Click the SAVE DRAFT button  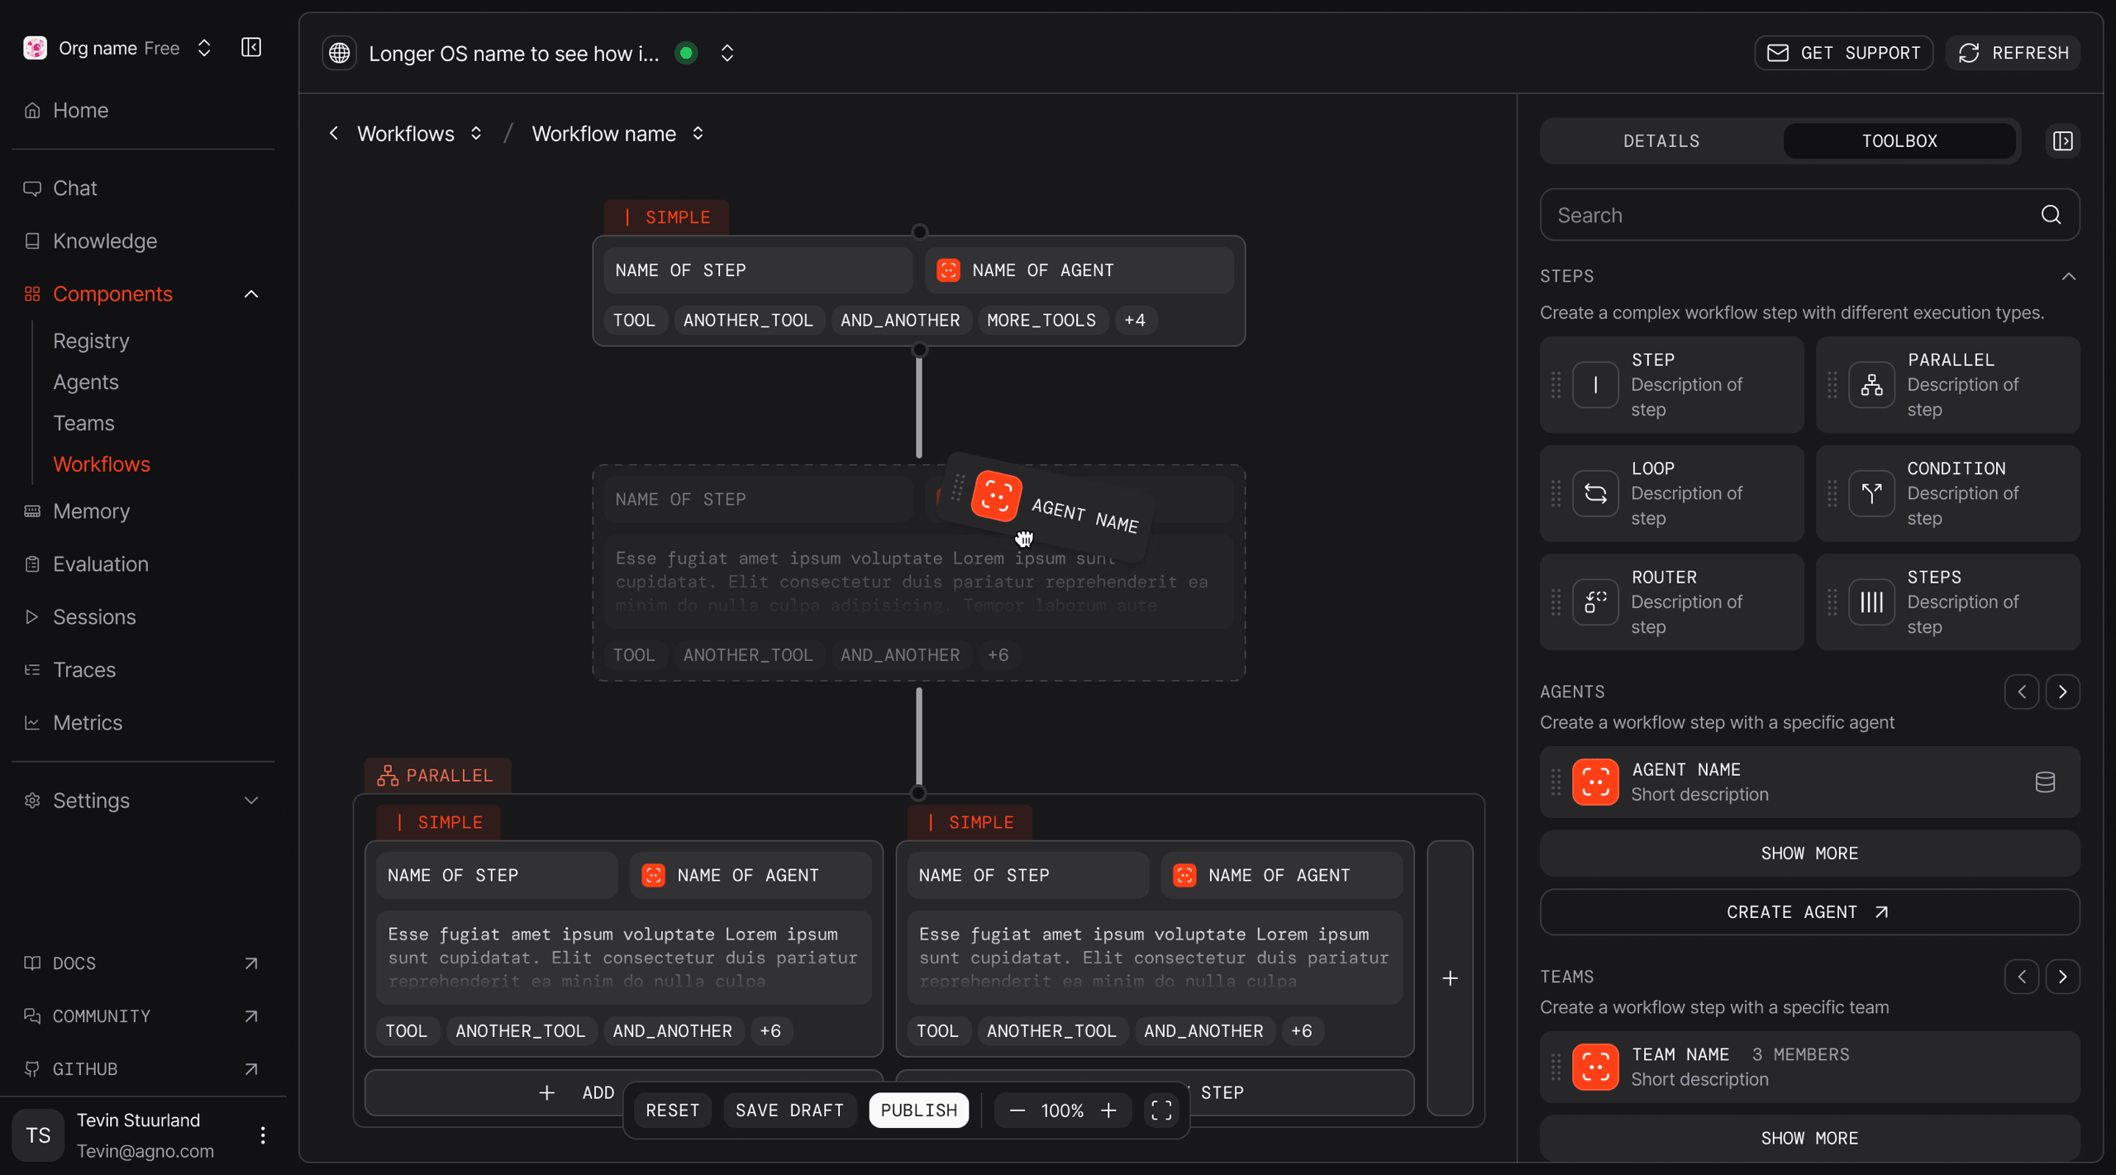pos(789,1110)
